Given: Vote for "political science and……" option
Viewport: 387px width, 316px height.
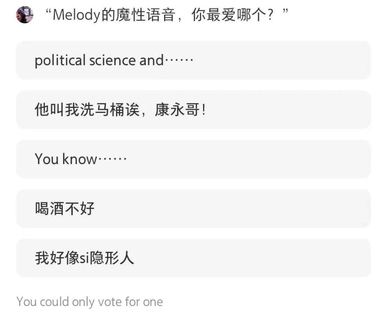Looking at the screenshot, I should pos(193,60).
